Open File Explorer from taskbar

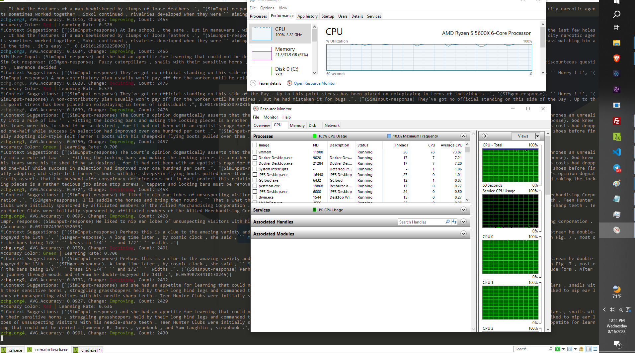(616, 43)
